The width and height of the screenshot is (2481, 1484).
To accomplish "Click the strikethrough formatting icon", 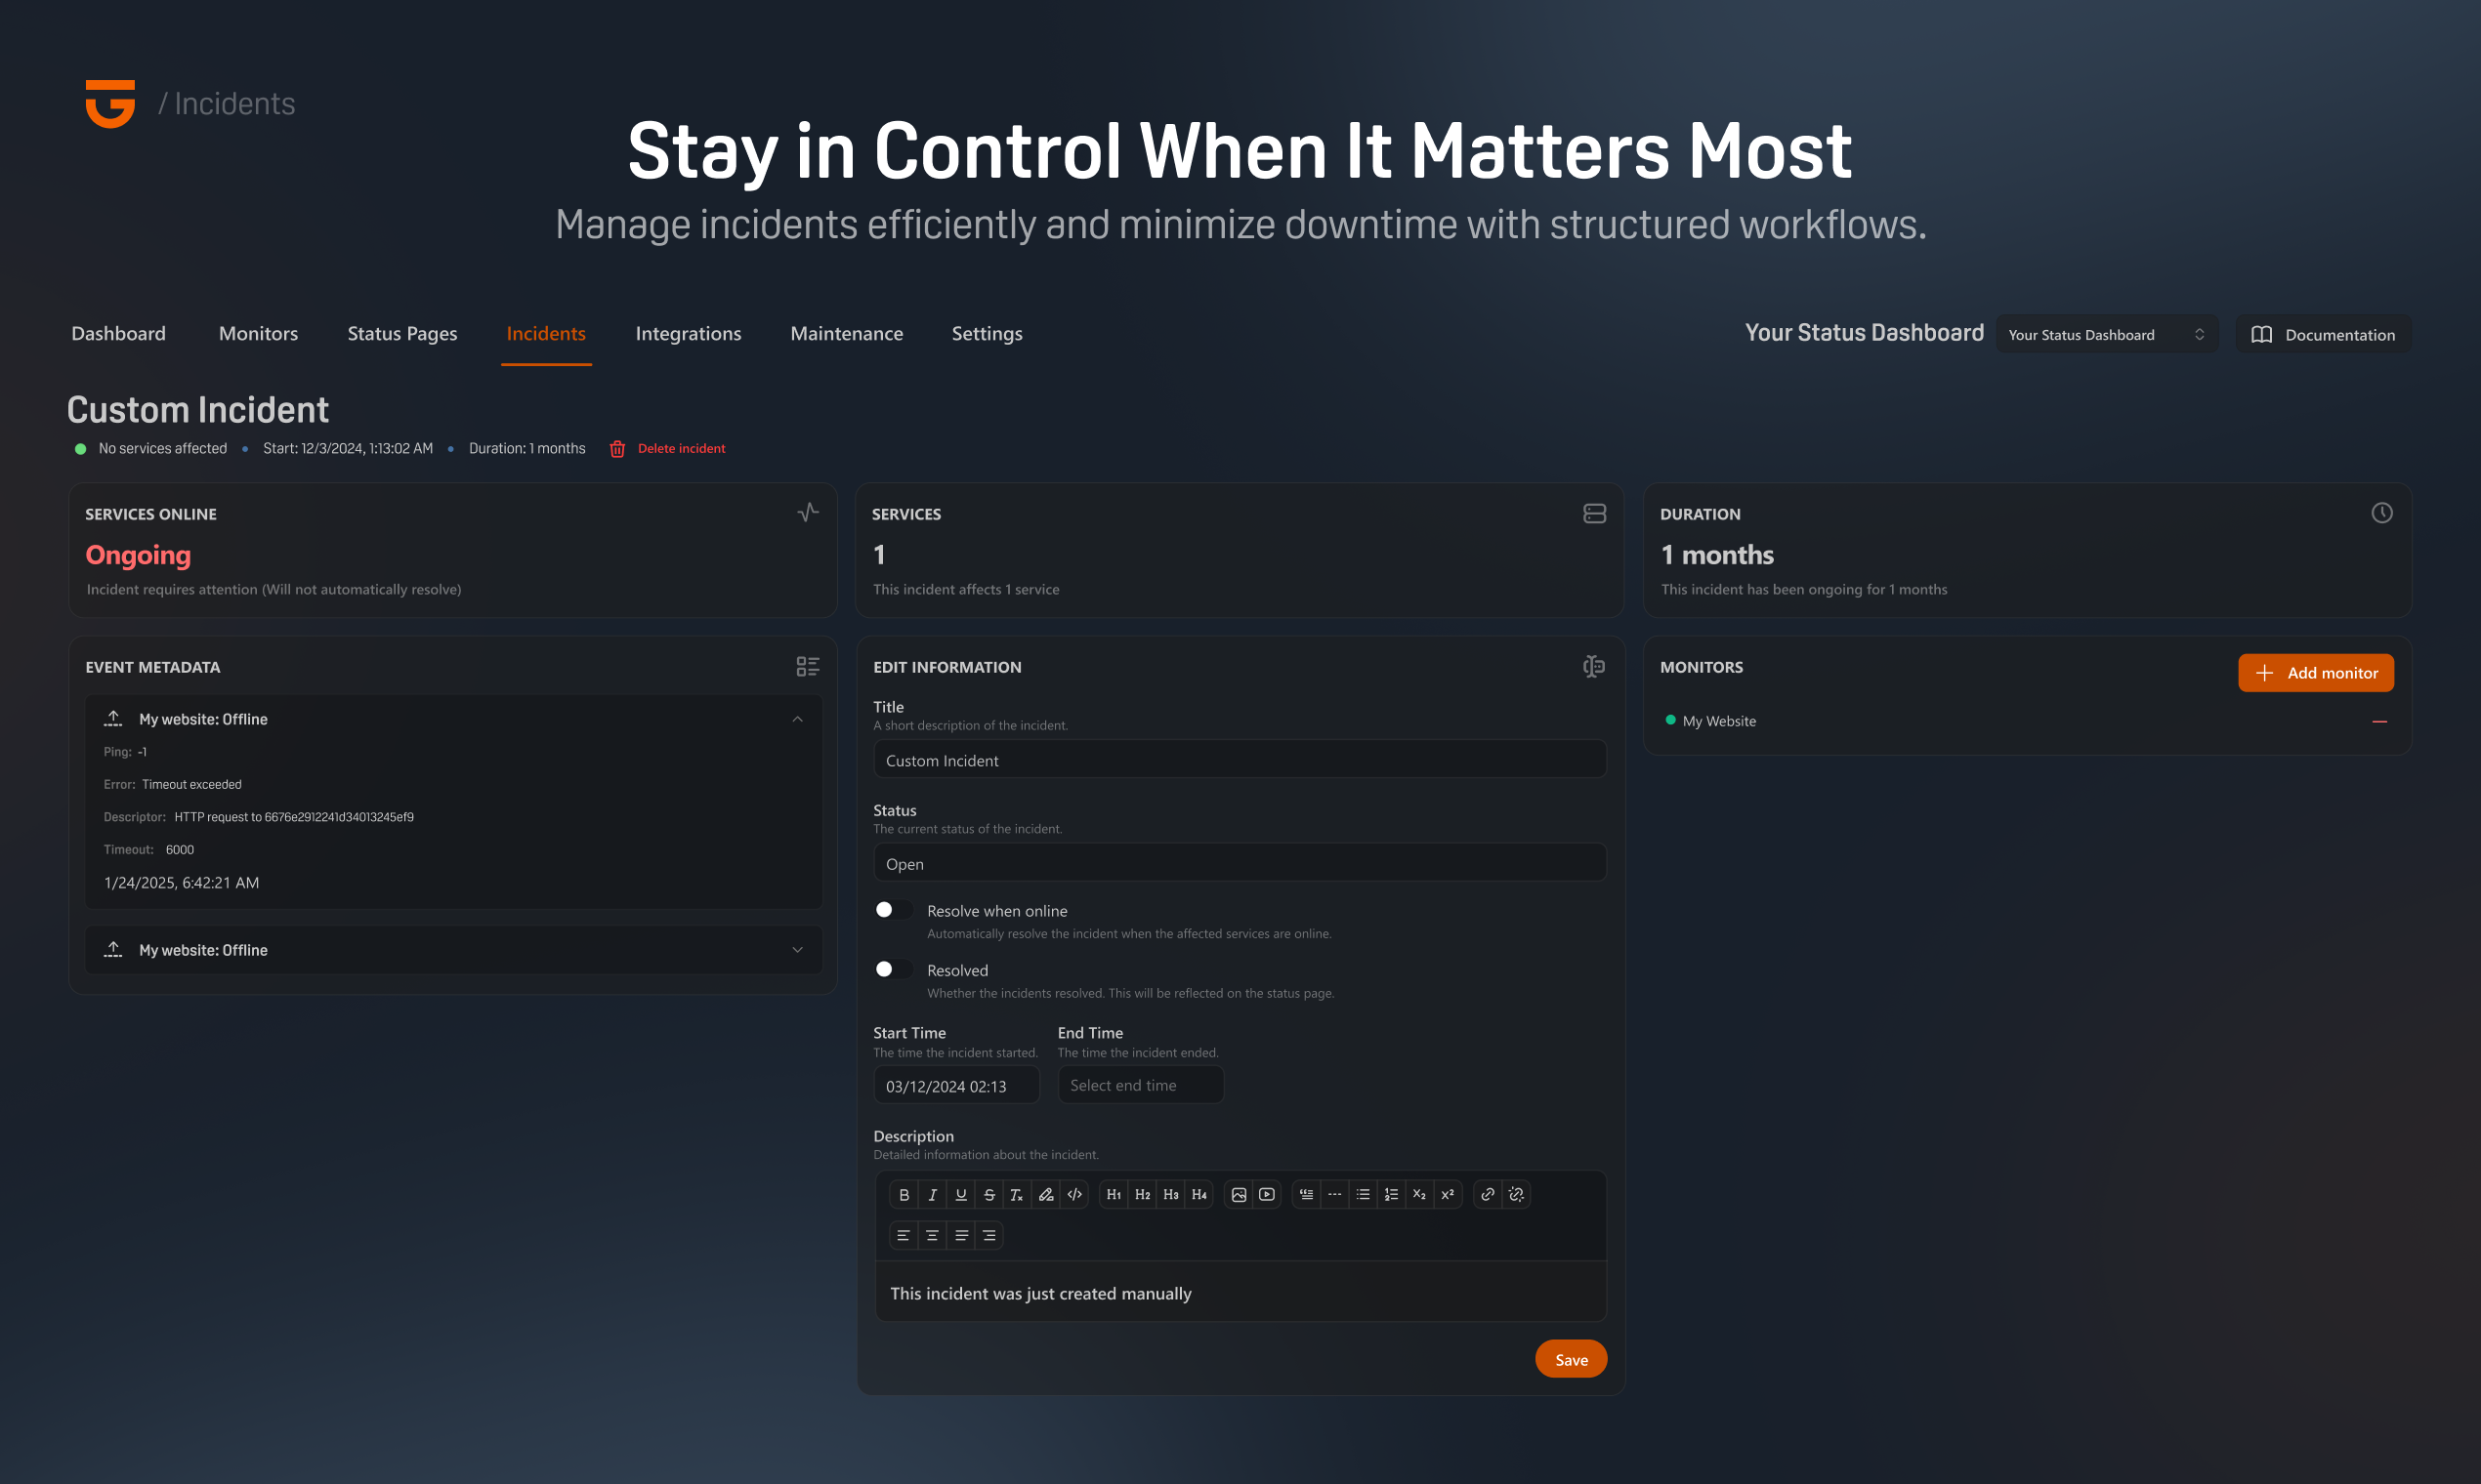I will [x=988, y=1194].
